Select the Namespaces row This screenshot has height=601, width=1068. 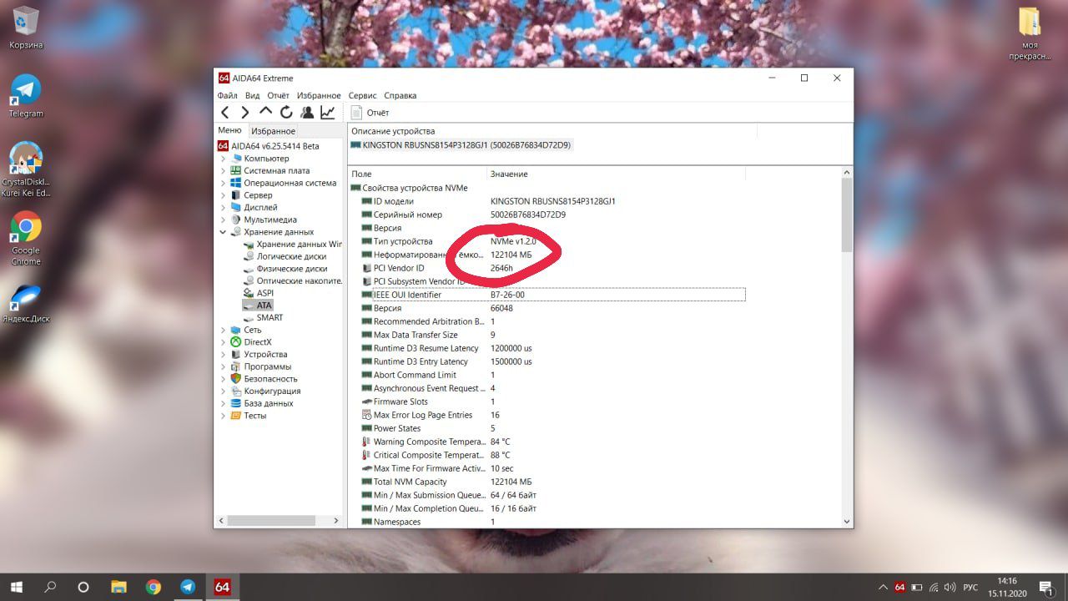click(x=547, y=522)
